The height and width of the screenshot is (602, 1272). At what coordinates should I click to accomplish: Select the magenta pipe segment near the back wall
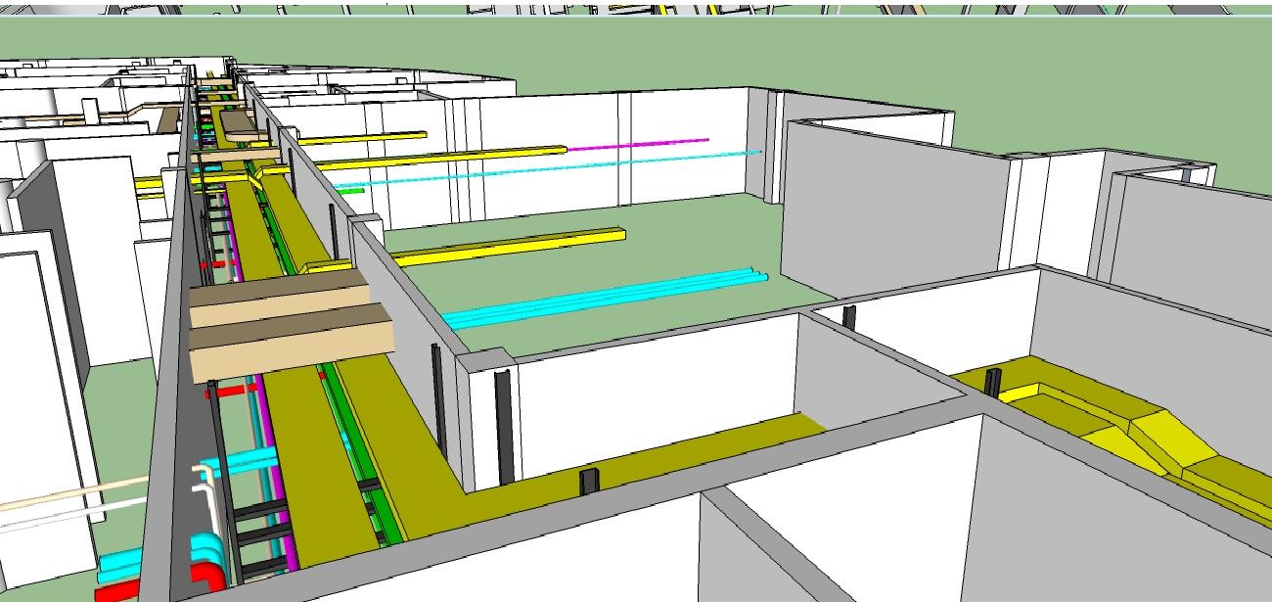click(x=637, y=144)
